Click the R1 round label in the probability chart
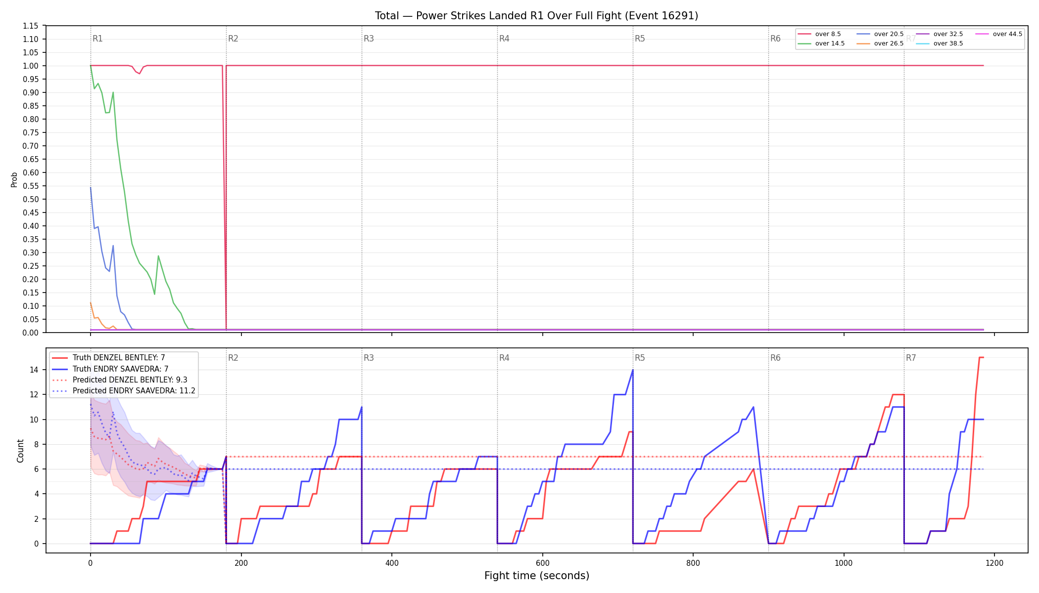Image resolution: width=1039 pixels, height=593 pixels. [97, 39]
